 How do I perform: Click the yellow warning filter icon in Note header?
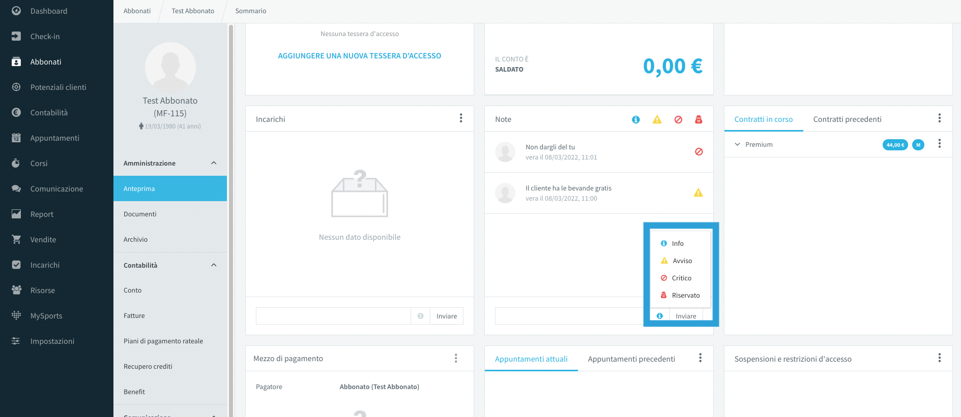click(657, 119)
